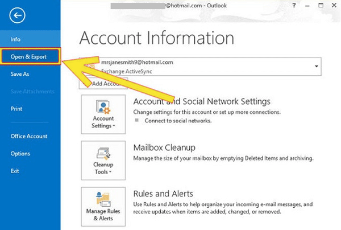Click the Mailbox Cleanup heading text
Viewport: 341px width, 230px height.
coord(164,147)
